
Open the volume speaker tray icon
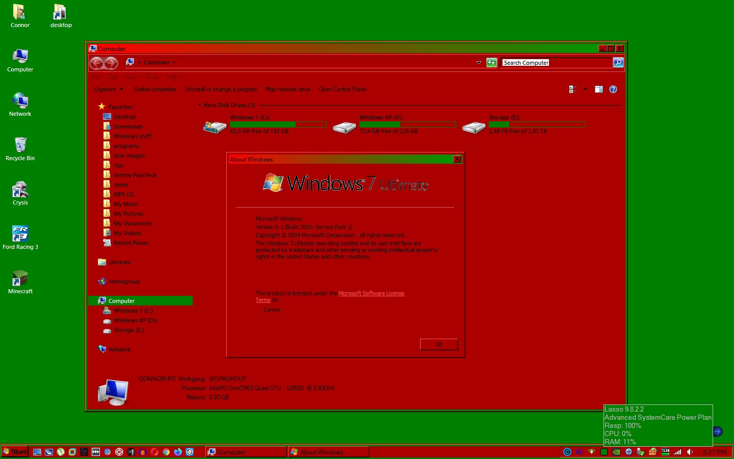(x=690, y=452)
